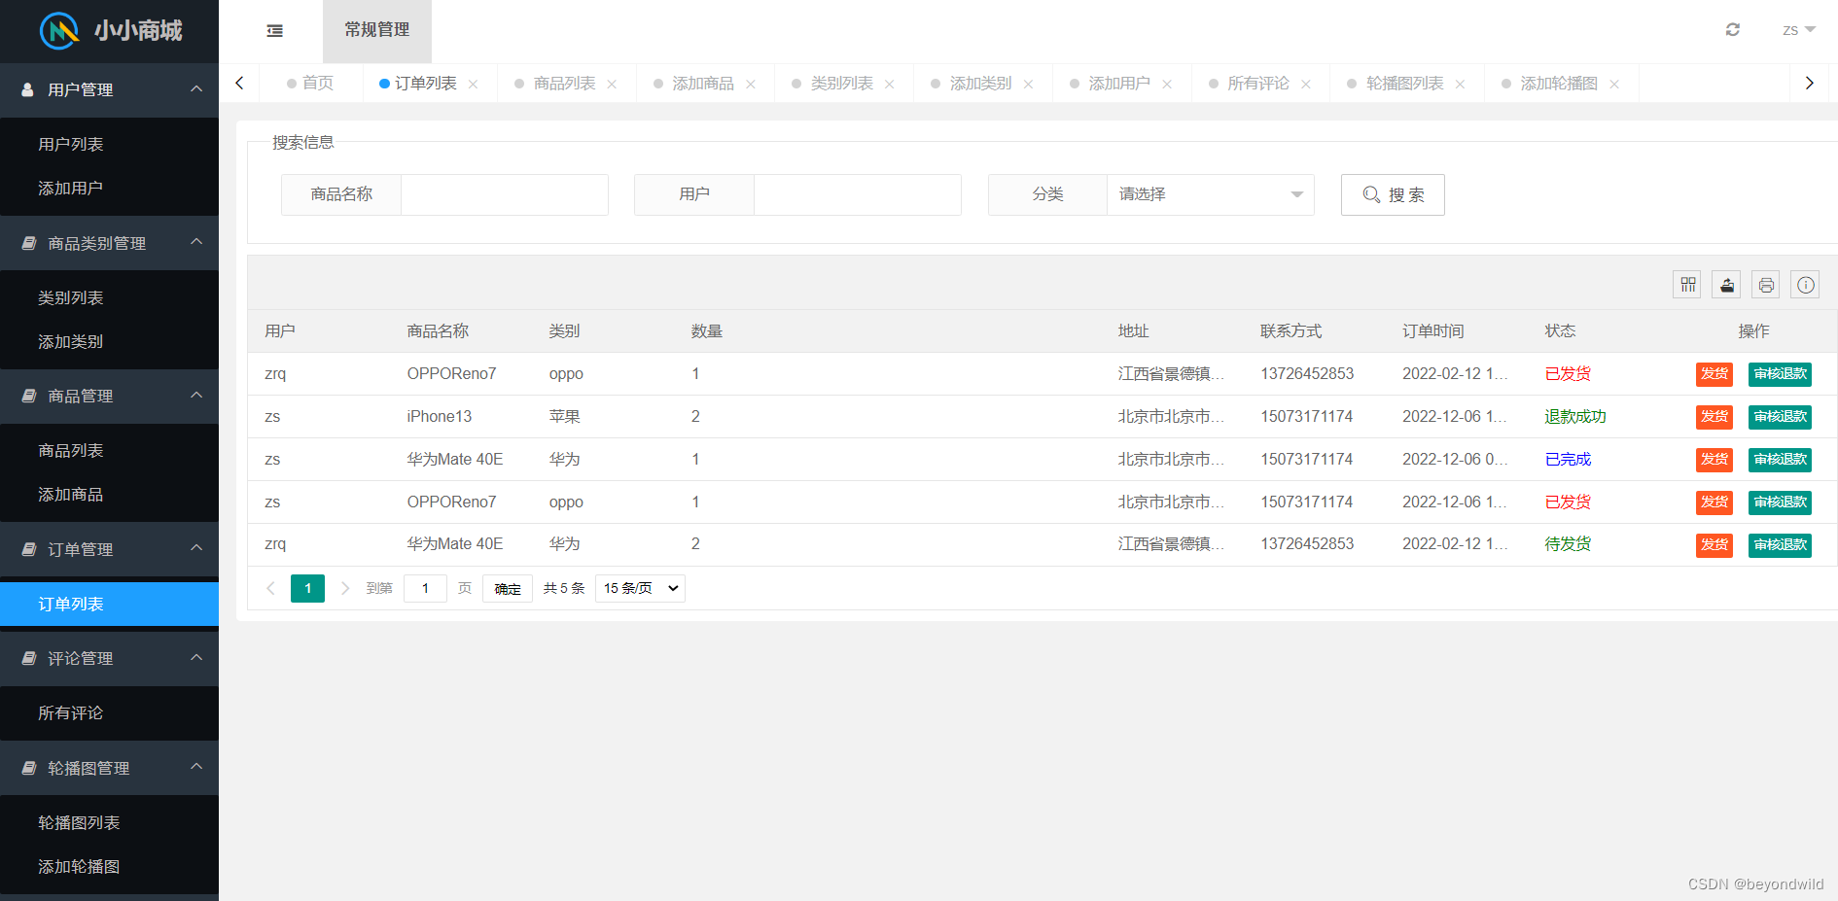Switch to the 轮播图列表 tab
1838x901 pixels.
(1404, 84)
